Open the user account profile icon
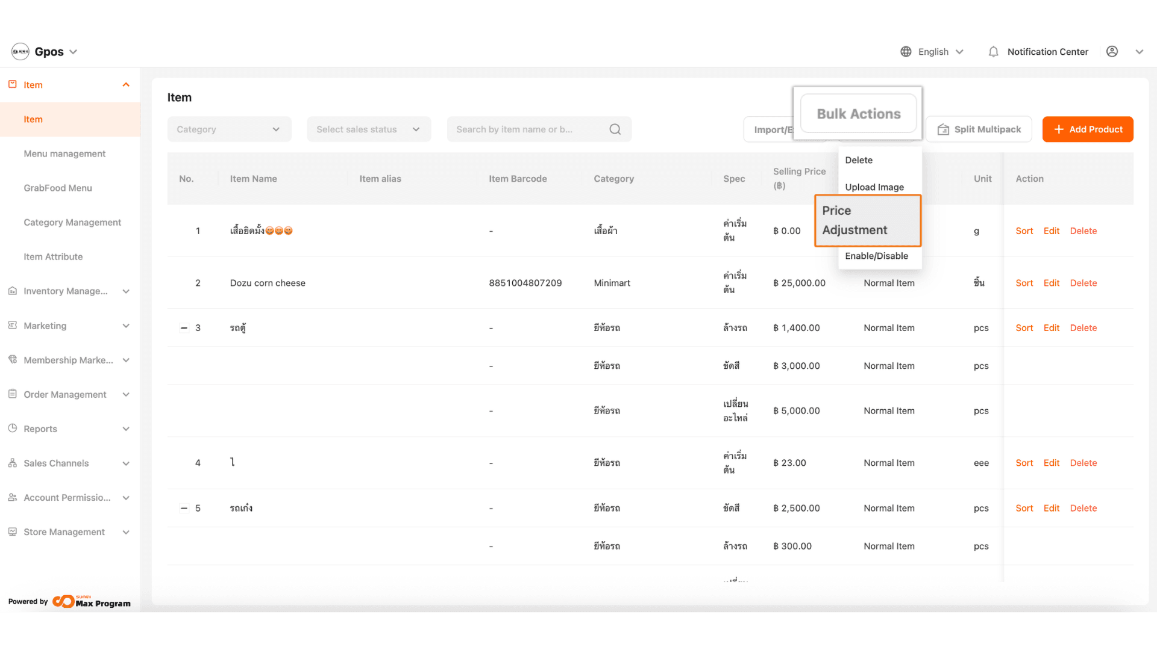 [x=1112, y=52]
